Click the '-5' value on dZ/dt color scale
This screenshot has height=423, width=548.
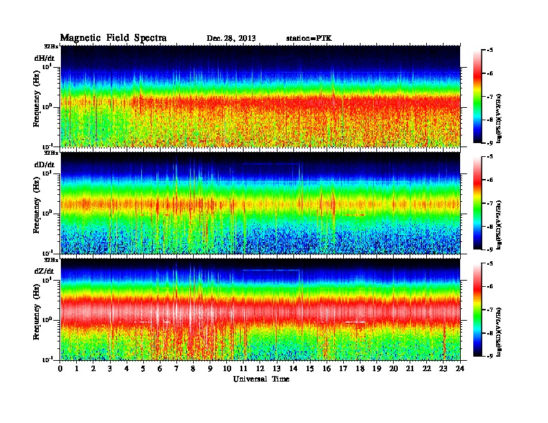490,263
